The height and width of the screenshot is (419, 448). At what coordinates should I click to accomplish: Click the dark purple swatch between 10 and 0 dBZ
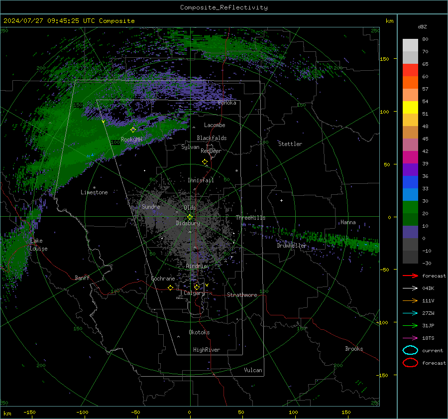pyautogui.click(x=410, y=232)
